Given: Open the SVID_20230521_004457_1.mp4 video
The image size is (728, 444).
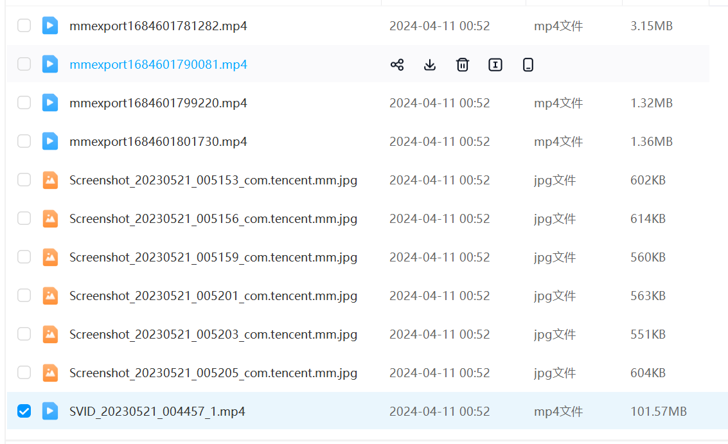Looking at the screenshot, I should pos(157,411).
